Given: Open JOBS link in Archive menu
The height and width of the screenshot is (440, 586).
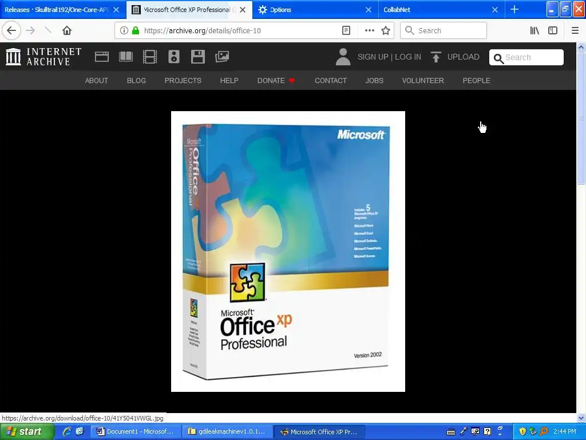Looking at the screenshot, I should pos(374,80).
